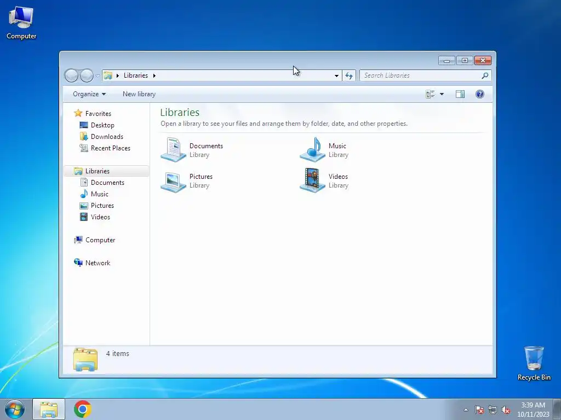The width and height of the screenshot is (561, 420).
Task: Open the Help question mark icon
Action: 480,94
